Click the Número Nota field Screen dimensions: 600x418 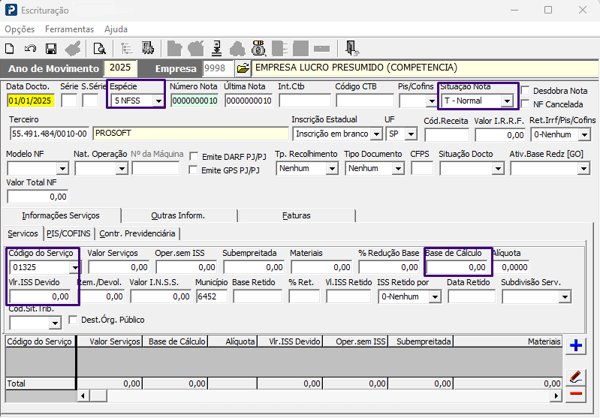tap(194, 101)
